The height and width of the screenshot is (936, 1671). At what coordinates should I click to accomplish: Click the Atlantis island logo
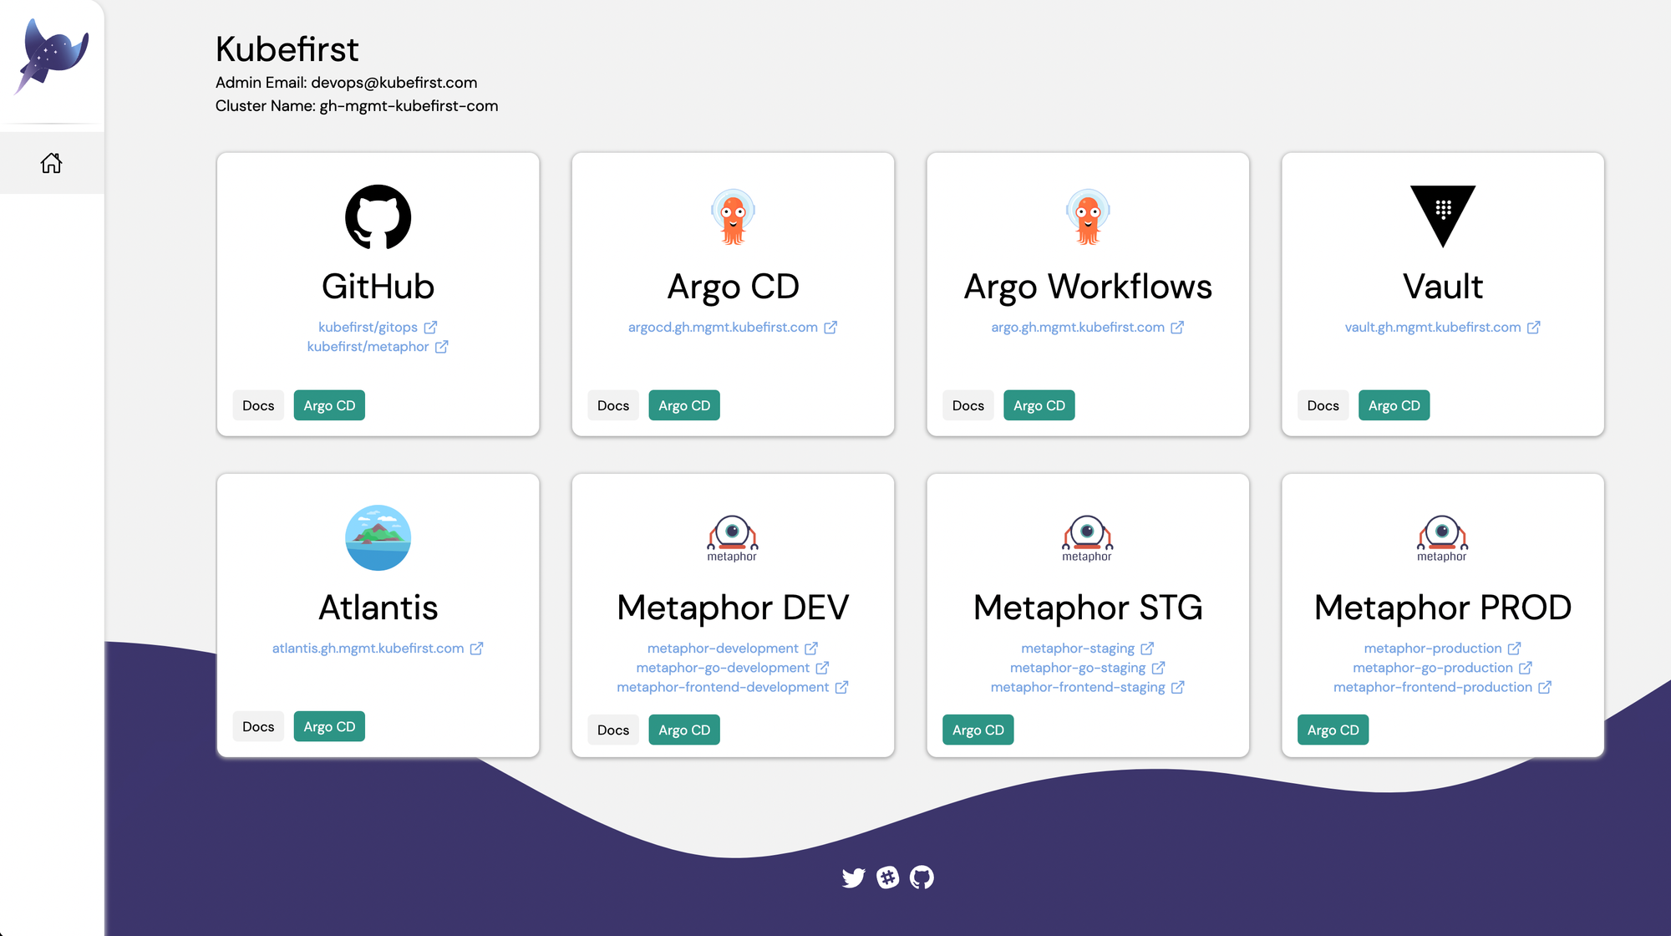(378, 537)
